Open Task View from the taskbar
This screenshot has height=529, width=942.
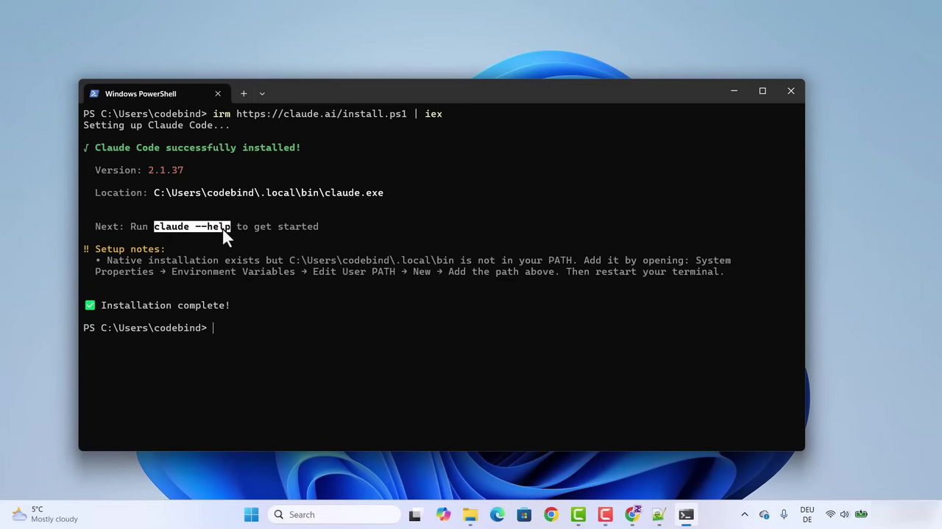coord(415,514)
